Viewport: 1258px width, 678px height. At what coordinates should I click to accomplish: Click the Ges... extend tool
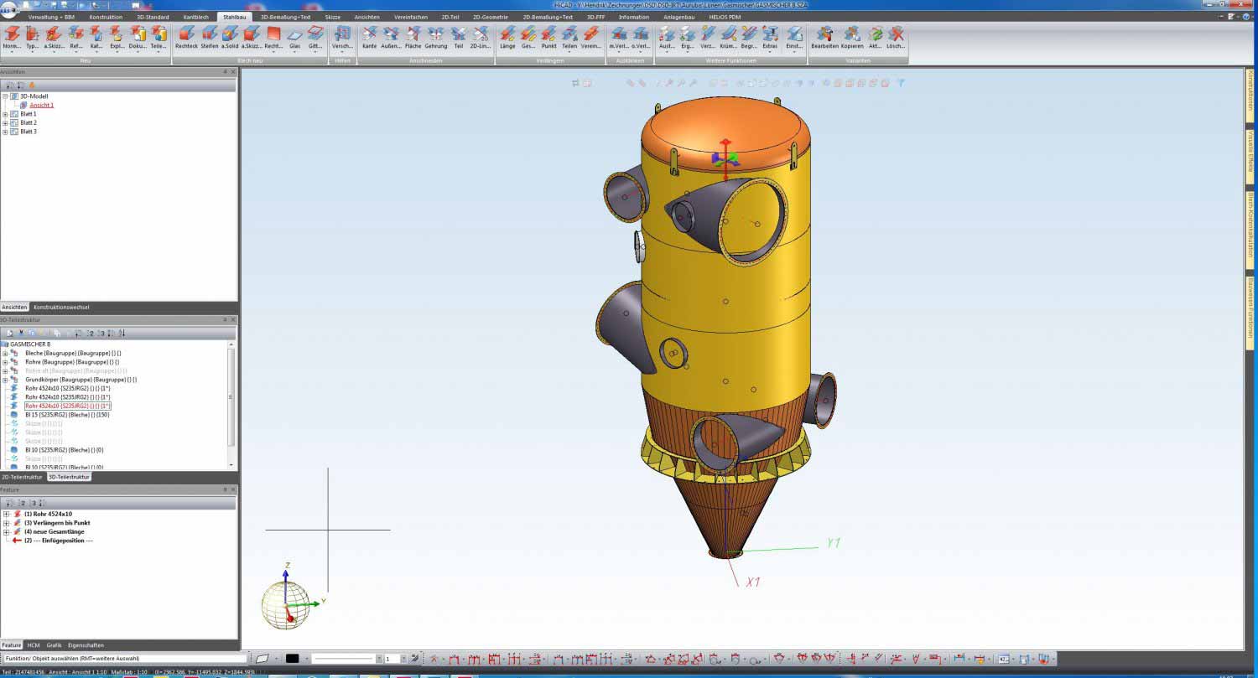tap(528, 38)
